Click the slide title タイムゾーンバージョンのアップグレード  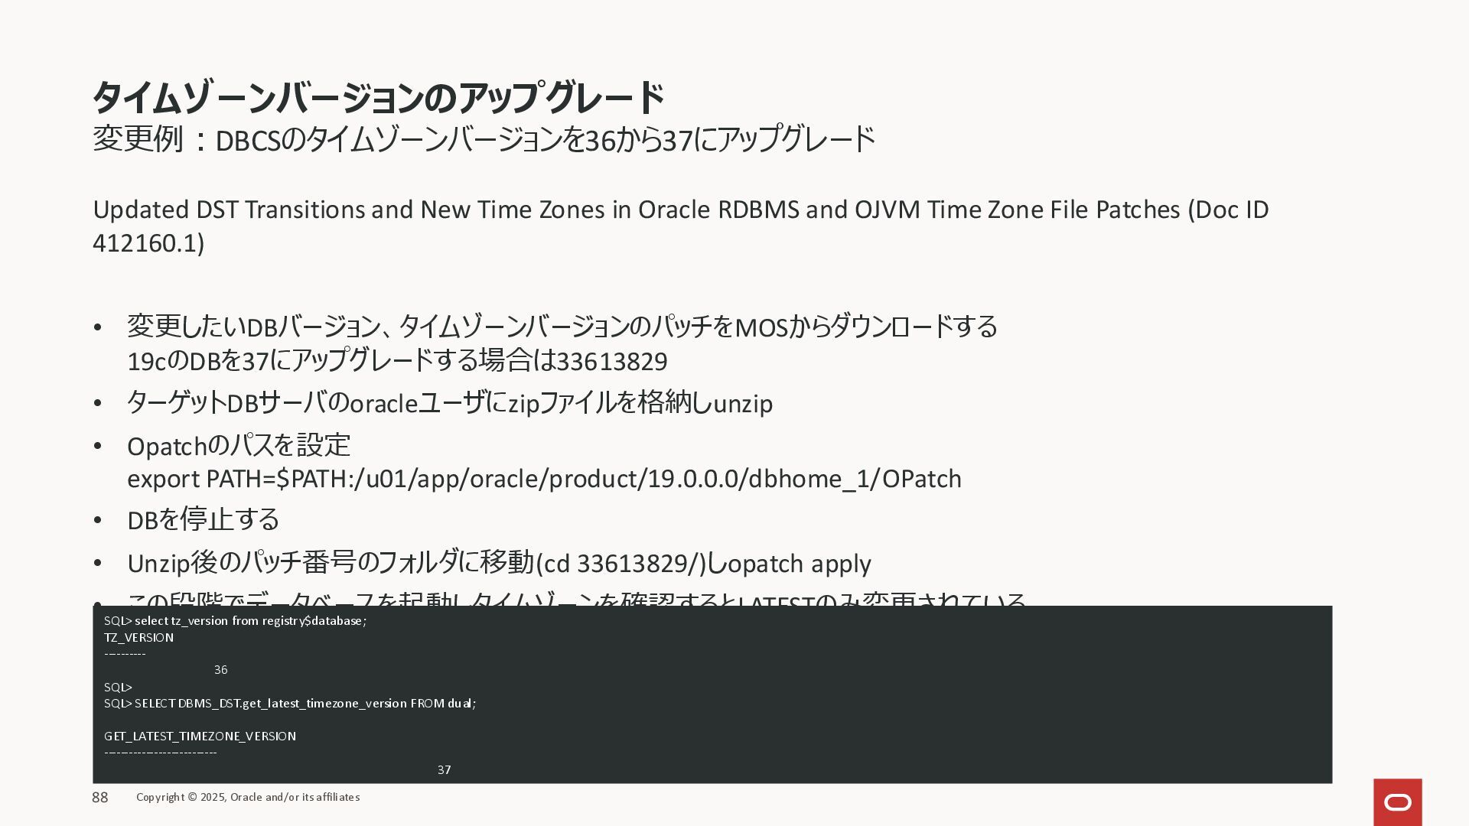click(x=379, y=98)
